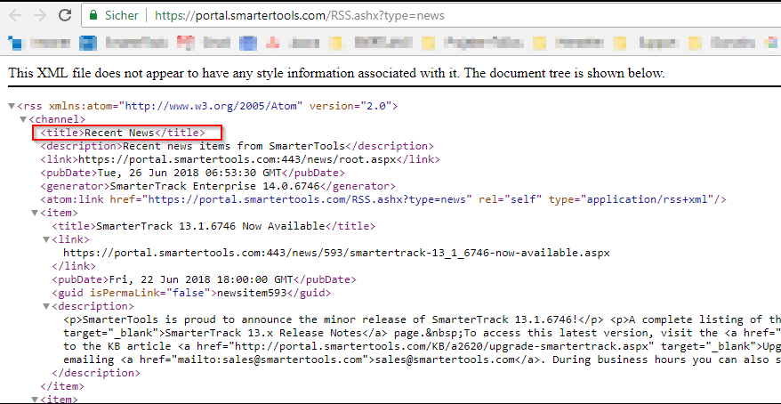Collapse the link node inside the first item

46,239
